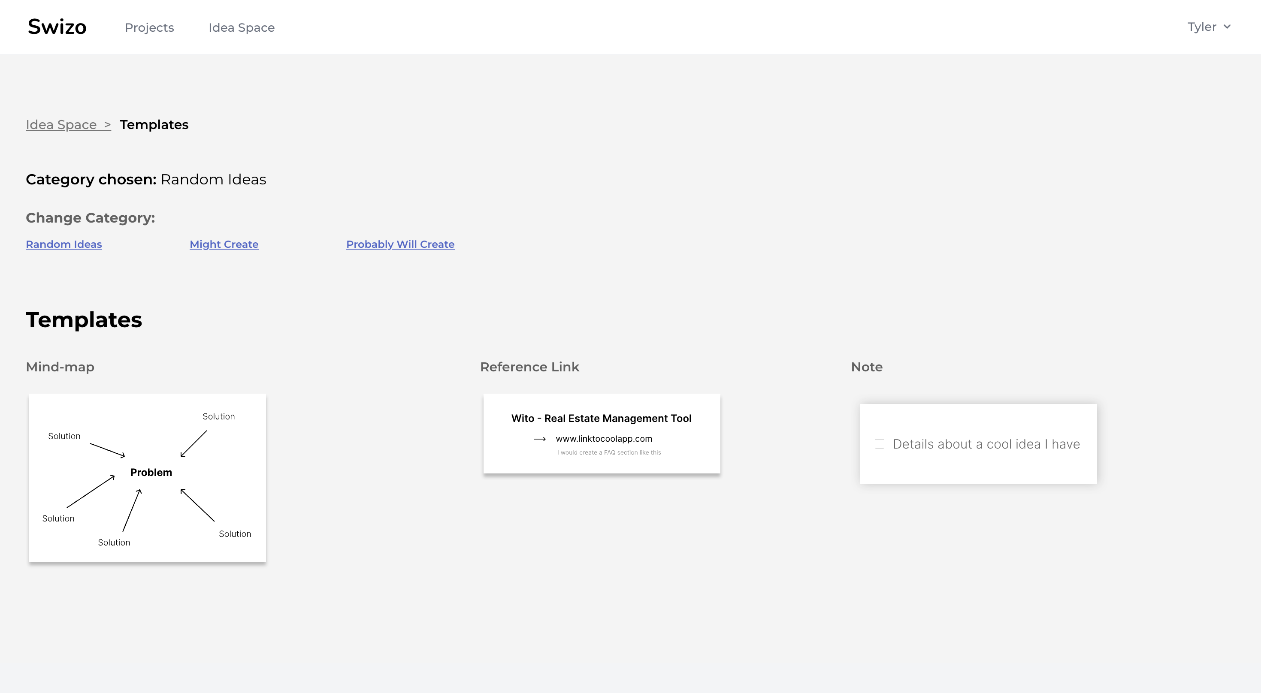
Task: Open the Tyler user menu
Action: click(1202, 27)
